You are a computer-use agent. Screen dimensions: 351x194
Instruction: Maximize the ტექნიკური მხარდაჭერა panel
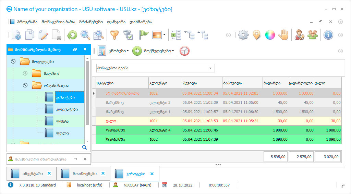(75, 159)
